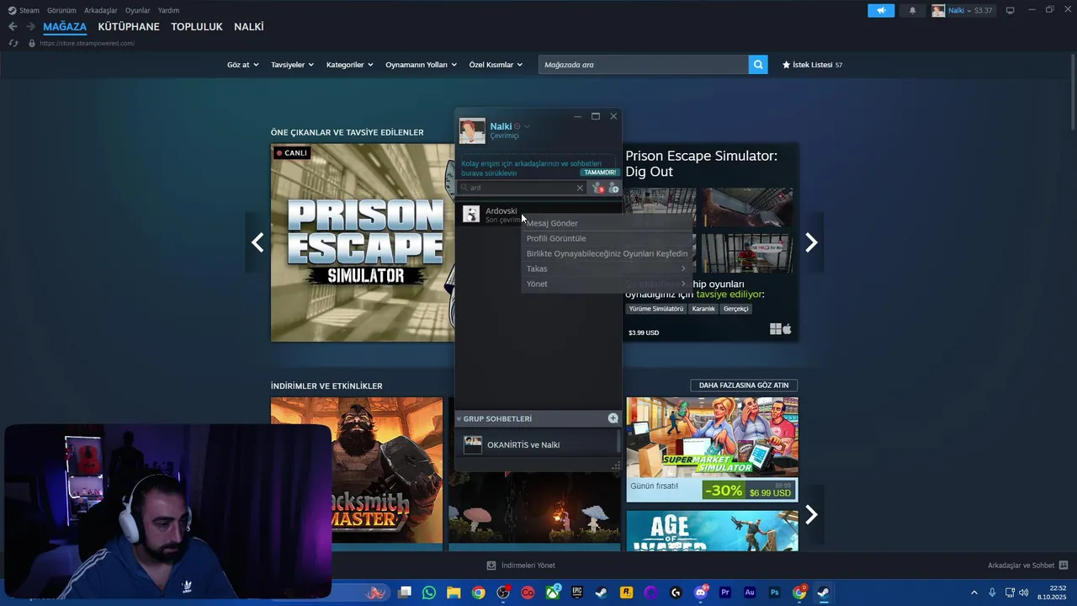Open İstek Listesi wishlist
Screen dimensions: 1077x606
[x=812, y=65]
